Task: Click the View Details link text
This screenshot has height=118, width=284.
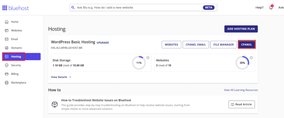Action: [x=59, y=77]
